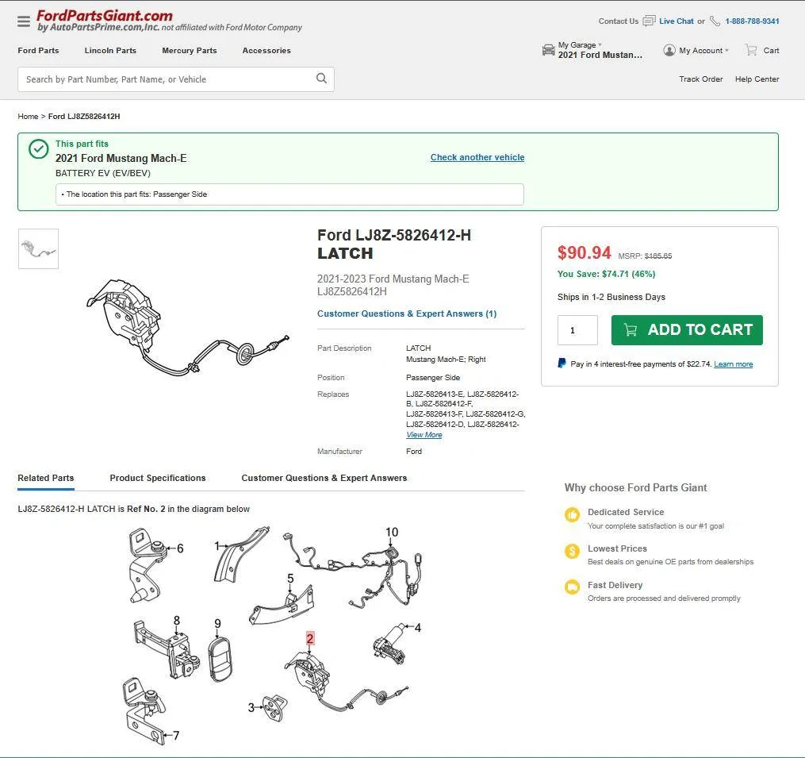Switch to Product Specifications tab

point(158,478)
